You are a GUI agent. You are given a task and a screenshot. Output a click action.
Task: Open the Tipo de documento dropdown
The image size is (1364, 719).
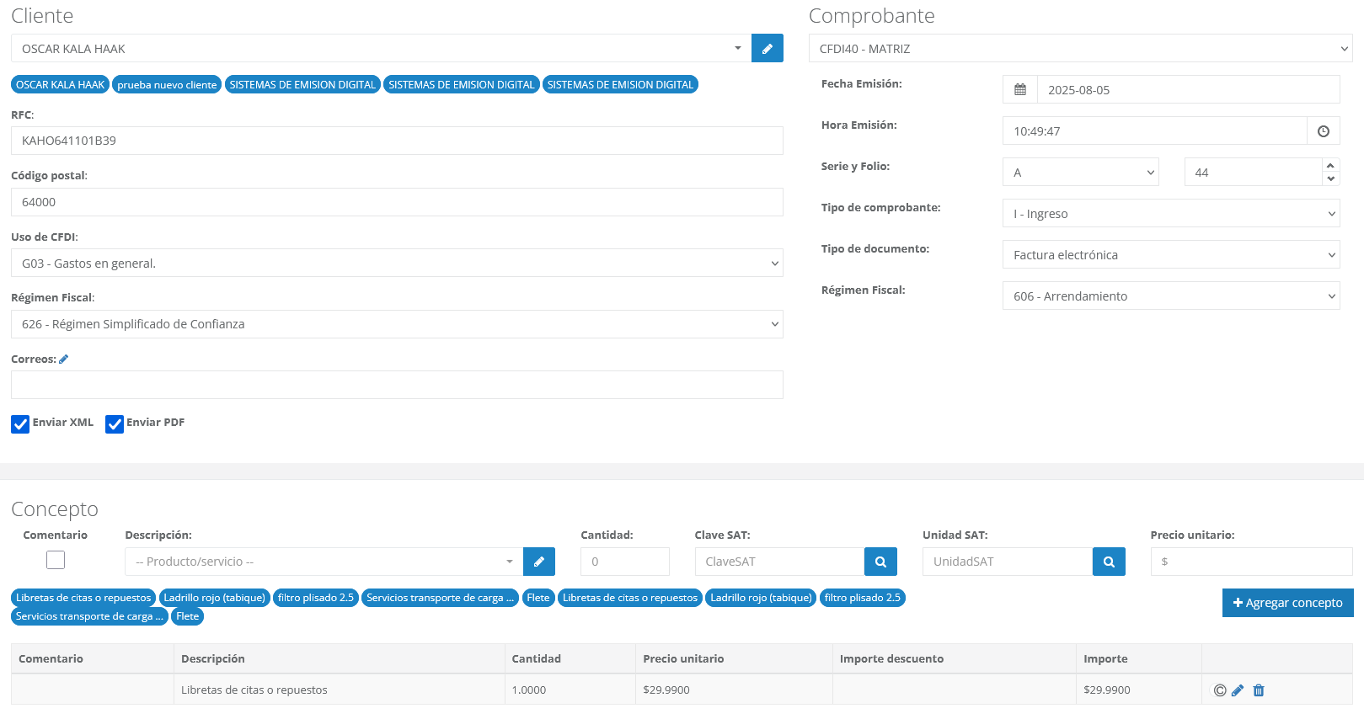point(1170,255)
